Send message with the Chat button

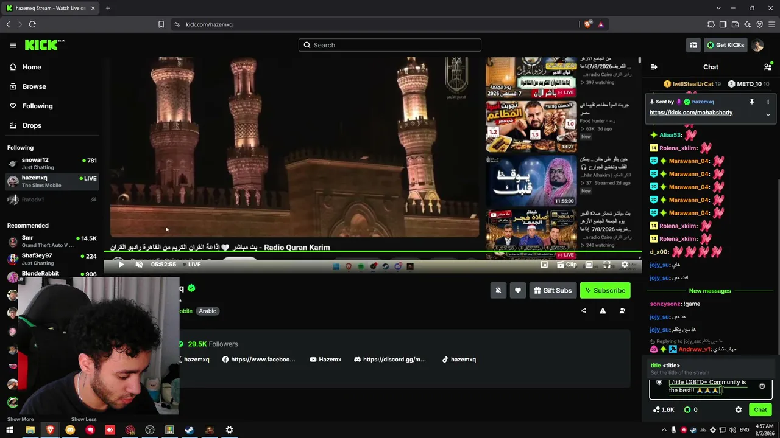(760, 410)
